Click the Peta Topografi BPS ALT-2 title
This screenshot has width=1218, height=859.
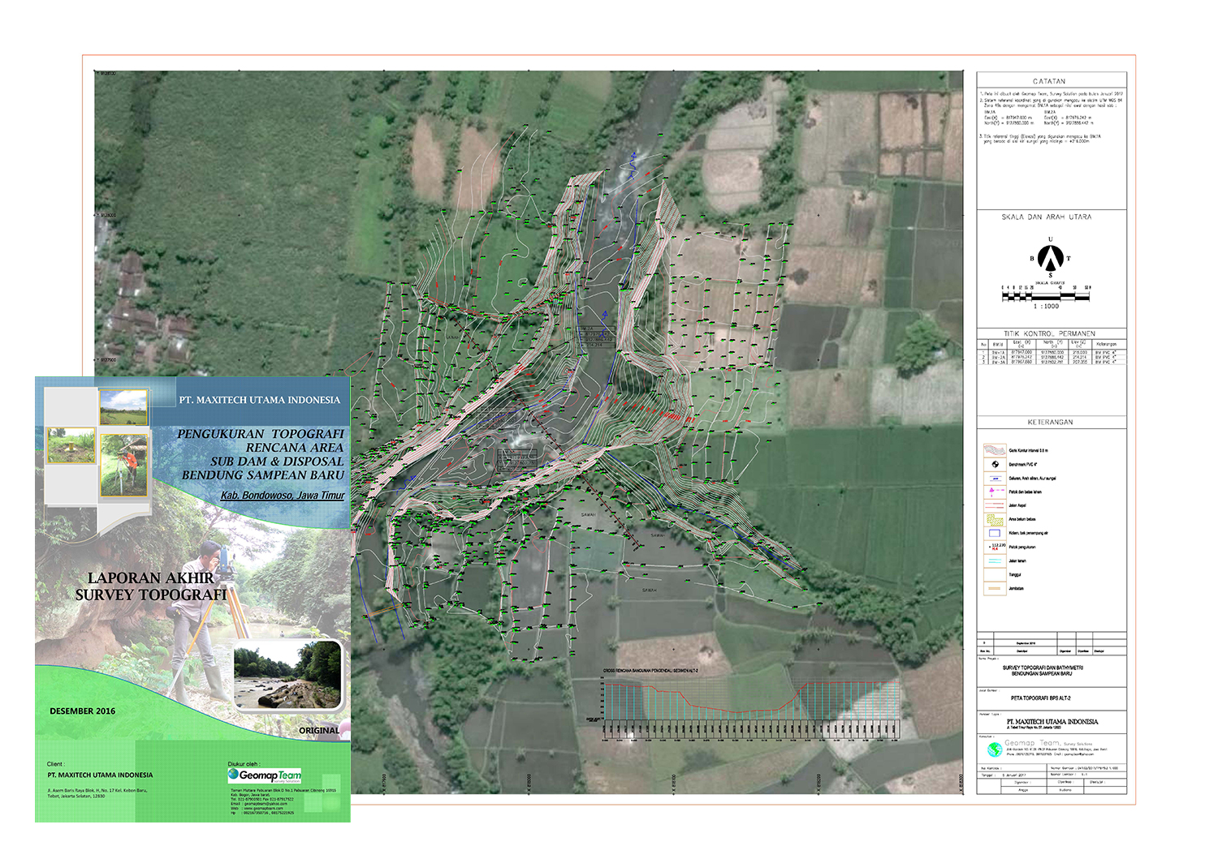coord(1041,698)
